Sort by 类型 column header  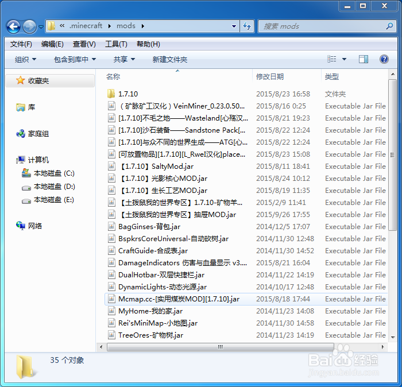click(332, 76)
